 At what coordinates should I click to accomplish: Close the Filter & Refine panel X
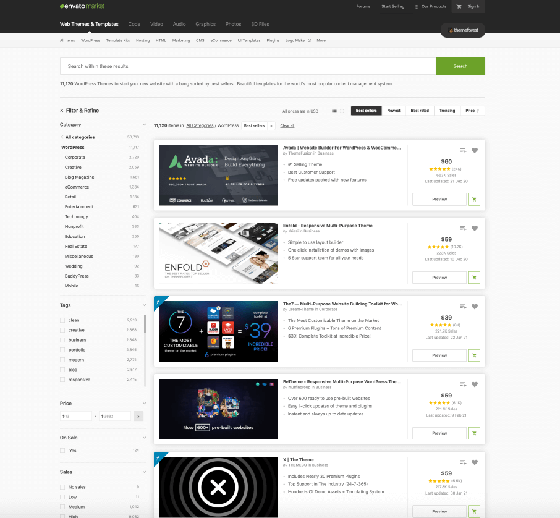tap(62, 111)
